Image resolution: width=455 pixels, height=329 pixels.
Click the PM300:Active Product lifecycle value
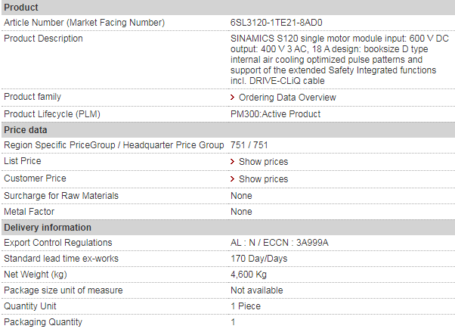pyautogui.click(x=275, y=114)
